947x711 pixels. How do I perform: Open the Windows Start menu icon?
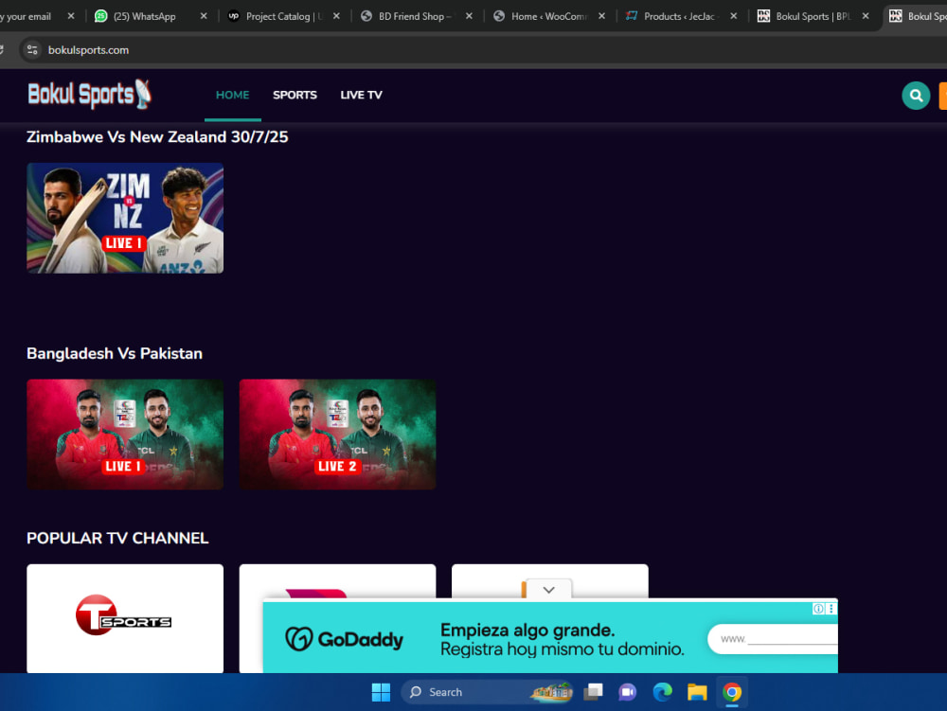pyautogui.click(x=381, y=692)
